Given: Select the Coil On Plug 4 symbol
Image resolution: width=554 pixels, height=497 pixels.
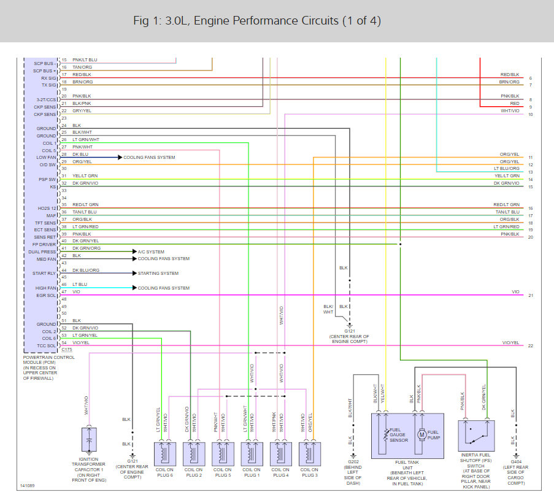Looking at the screenshot, I should tap(280, 453).
